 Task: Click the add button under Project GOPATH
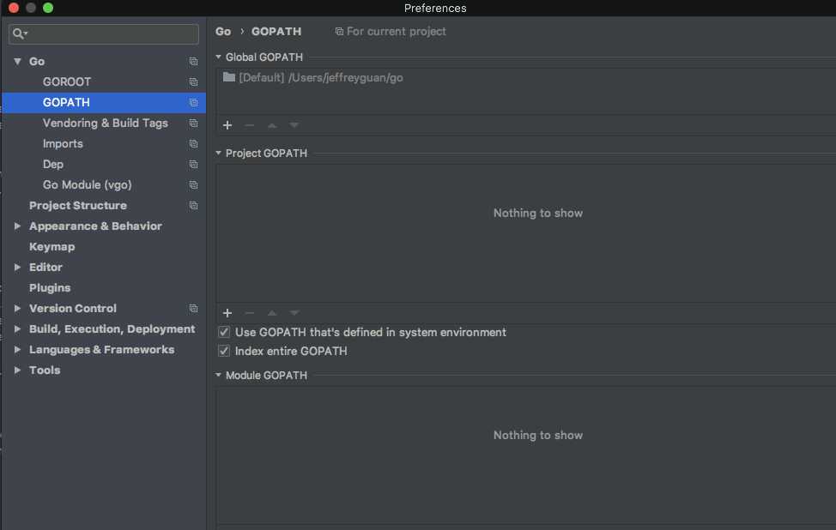[x=227, y=314]
